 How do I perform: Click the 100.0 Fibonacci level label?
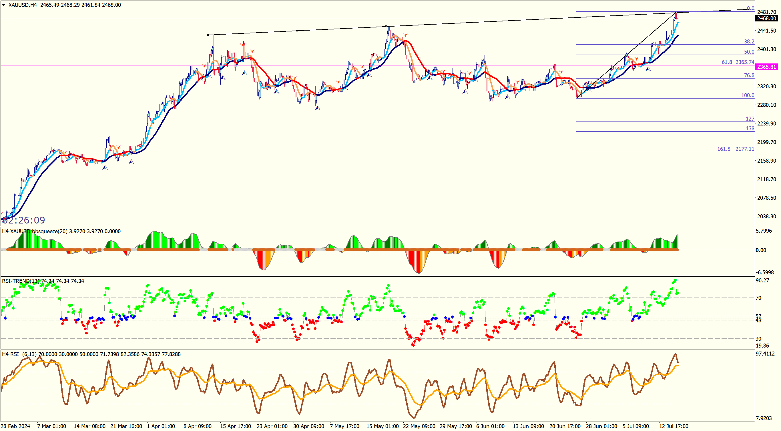click(747, 95)
